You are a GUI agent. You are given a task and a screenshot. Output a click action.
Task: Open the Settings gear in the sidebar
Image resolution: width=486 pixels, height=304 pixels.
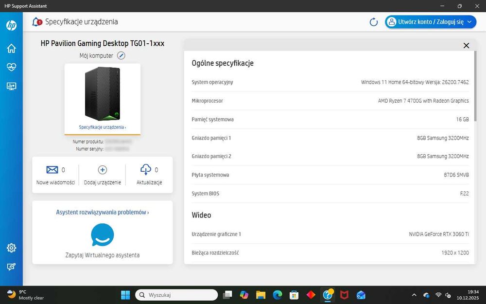[x=11, y=248]
